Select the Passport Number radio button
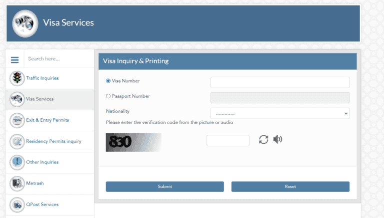384x218 pixels. coord(108,96)
